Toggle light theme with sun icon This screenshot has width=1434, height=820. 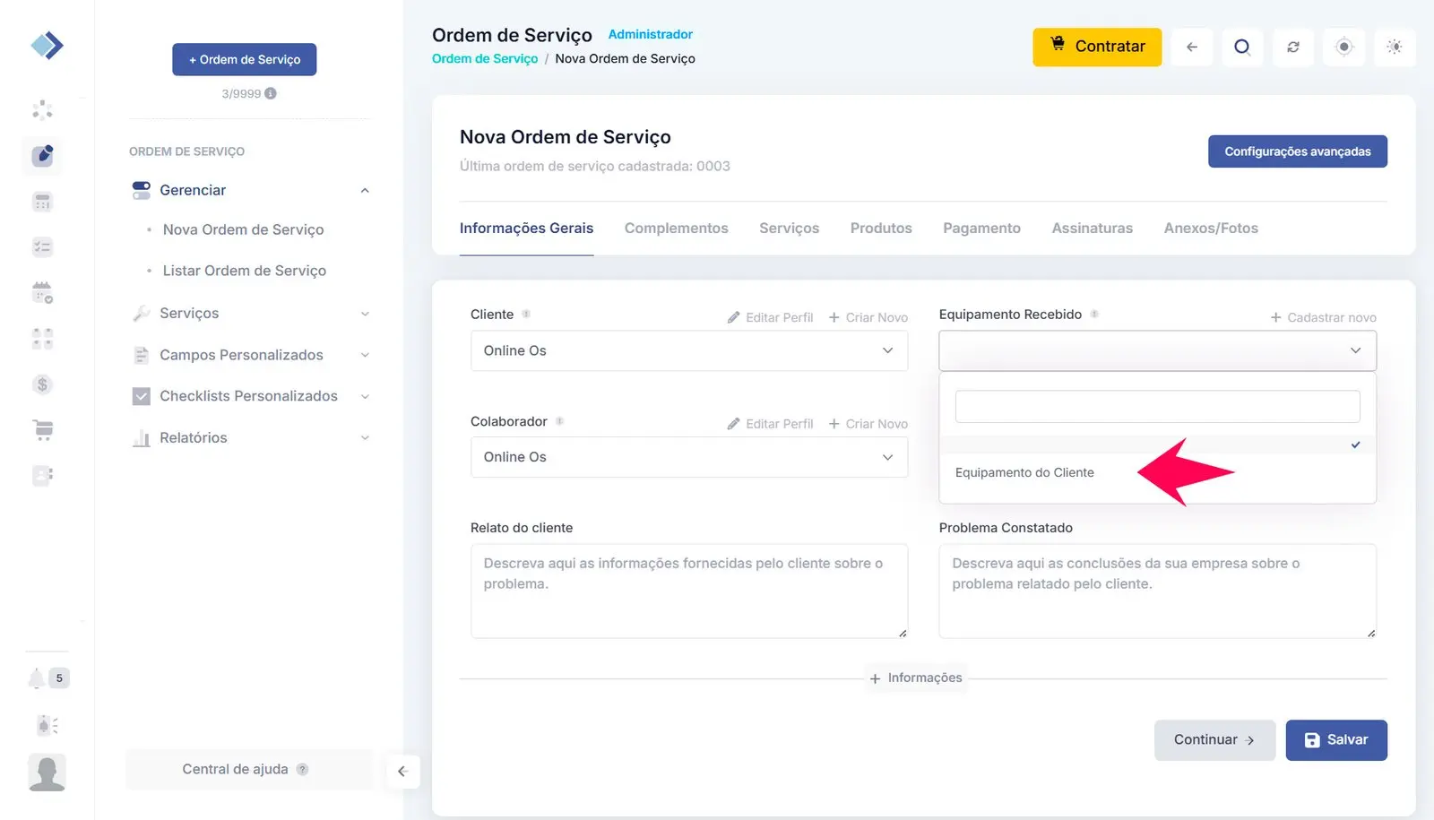pos(1394,47)
